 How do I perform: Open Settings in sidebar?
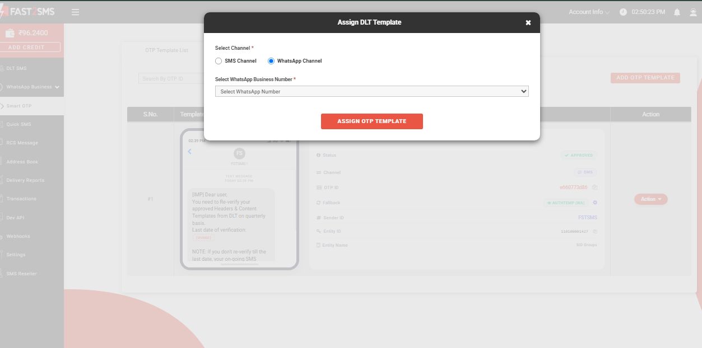click(x=32, y=255)
